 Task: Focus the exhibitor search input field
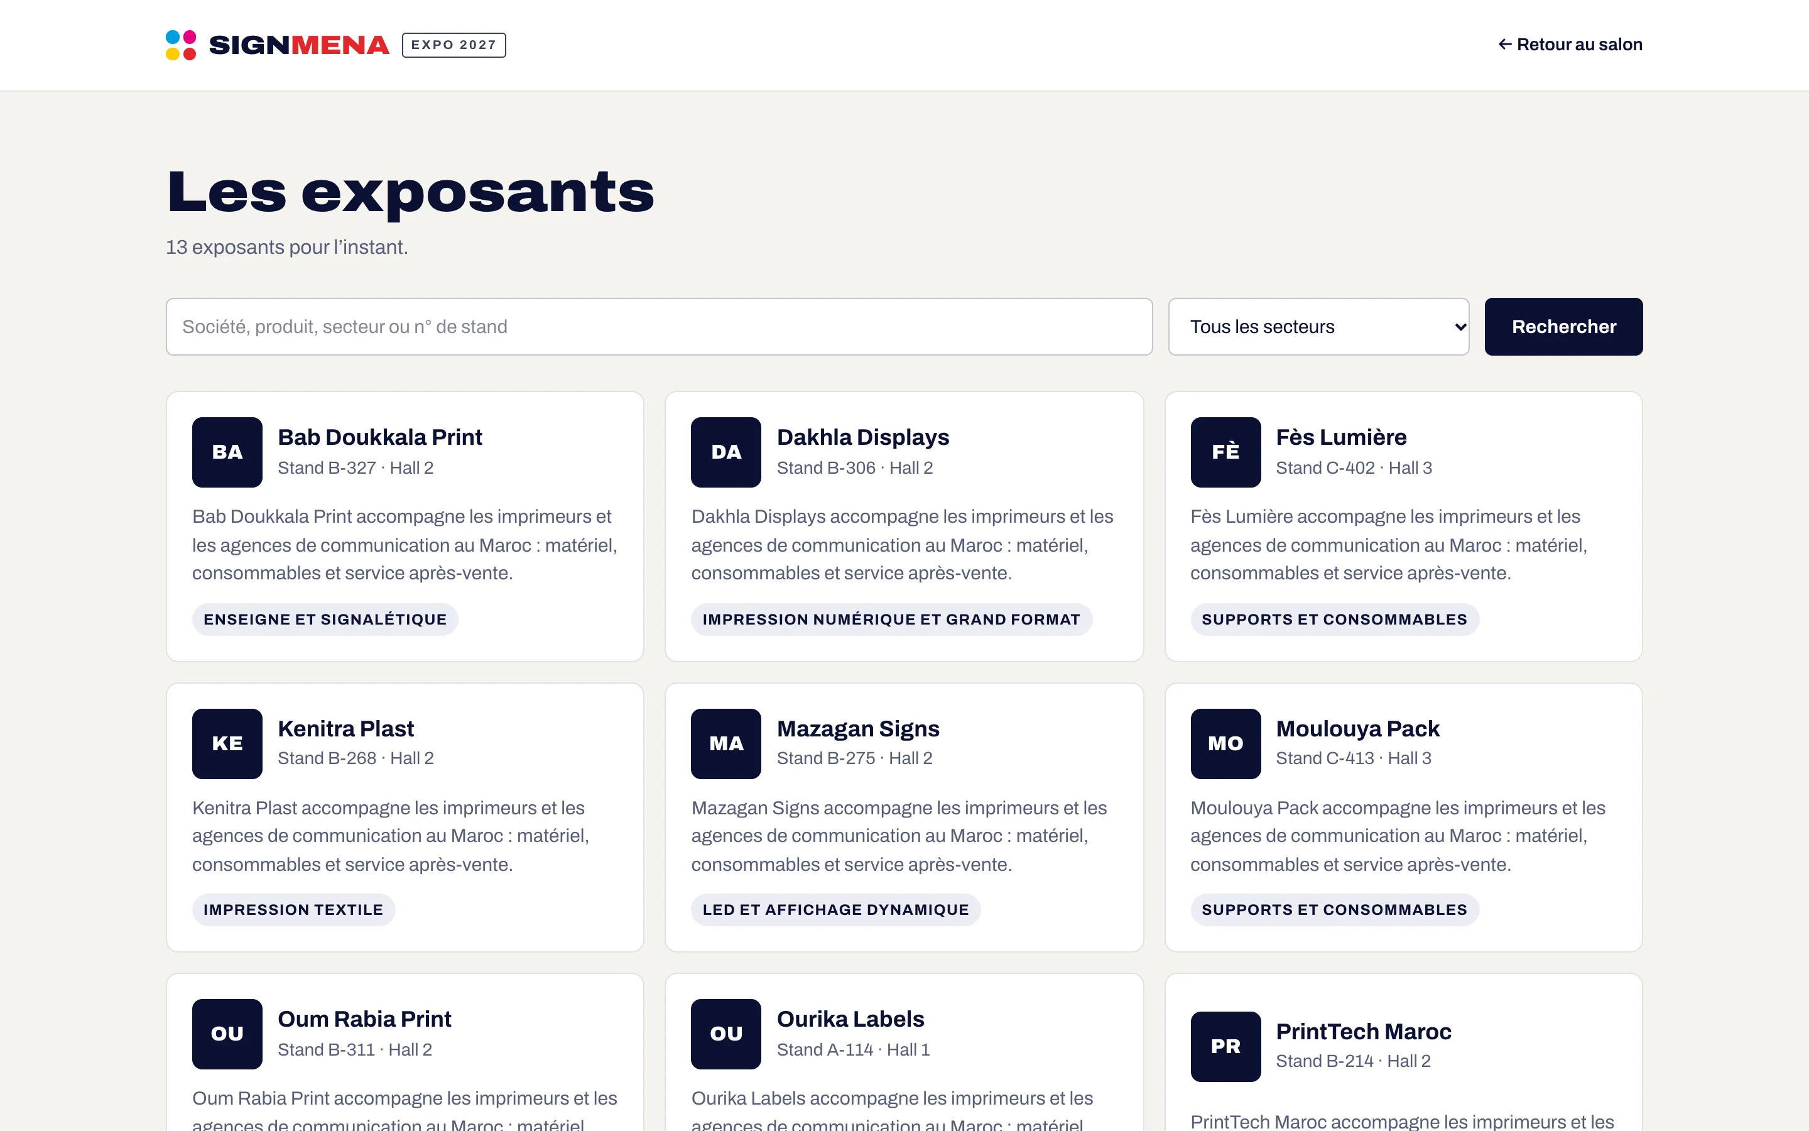tap(660, 327)
